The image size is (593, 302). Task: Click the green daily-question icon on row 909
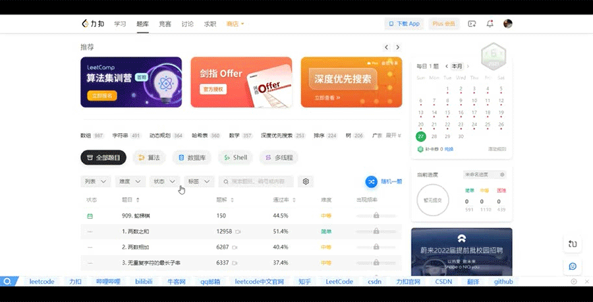point(90,216)
